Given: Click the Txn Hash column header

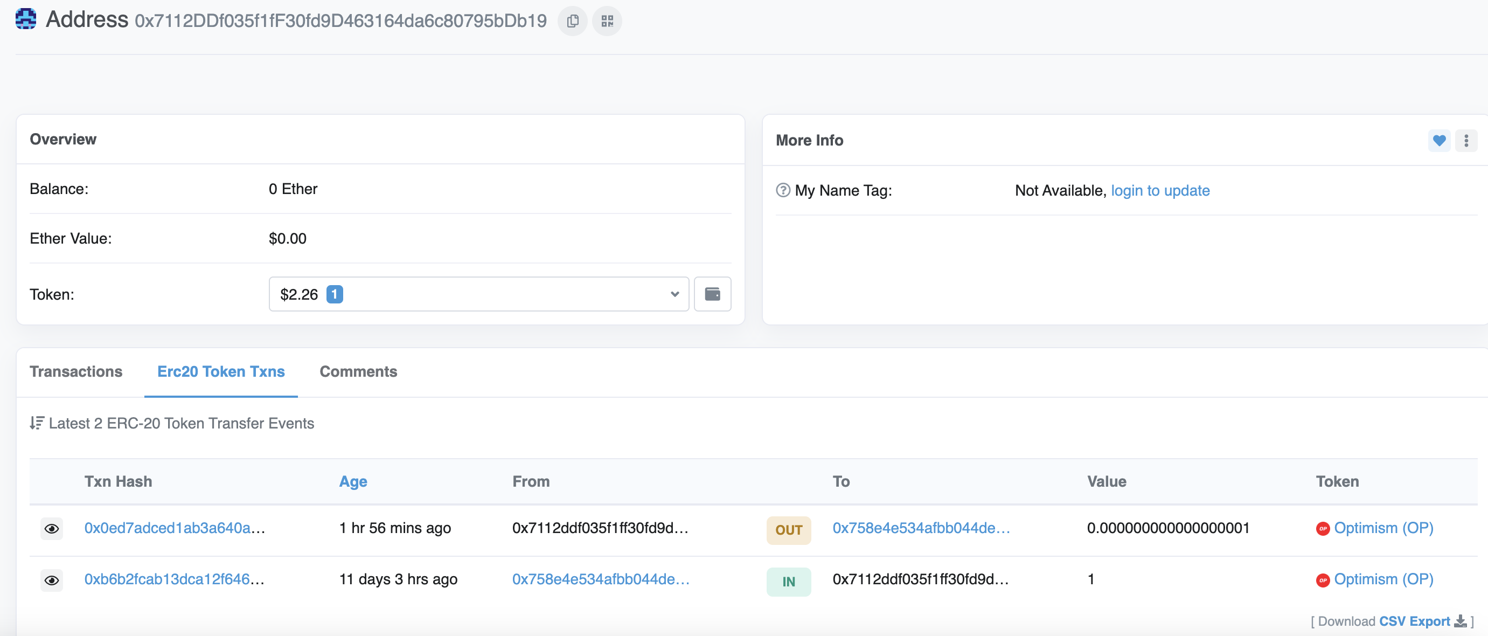Looking at the screenshot, I should click(119, 481).
